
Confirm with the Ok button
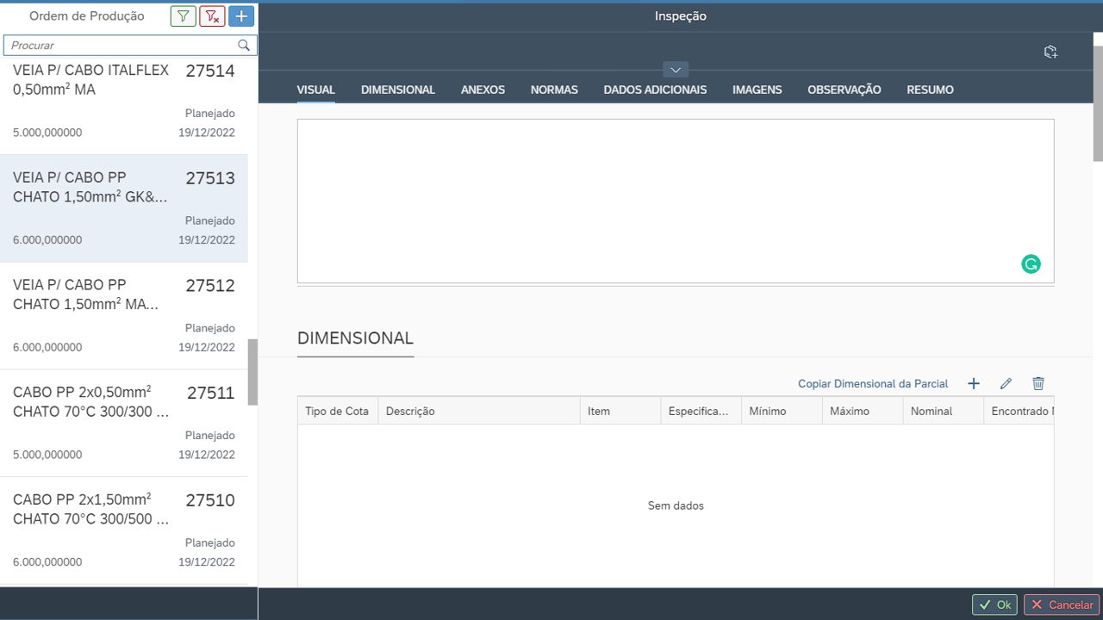pyautogui.click(x=994, y=604)
